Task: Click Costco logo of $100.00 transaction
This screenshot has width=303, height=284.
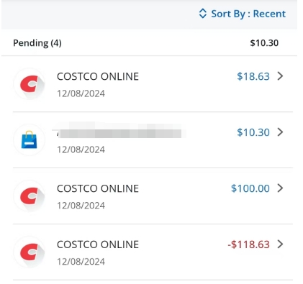Action: pyautogui.click(x=30, y=196)
